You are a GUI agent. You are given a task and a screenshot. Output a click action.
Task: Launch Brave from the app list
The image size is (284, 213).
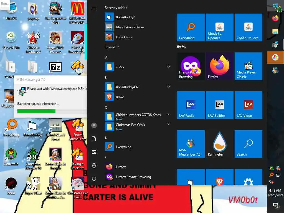click(x=138, y=97)
